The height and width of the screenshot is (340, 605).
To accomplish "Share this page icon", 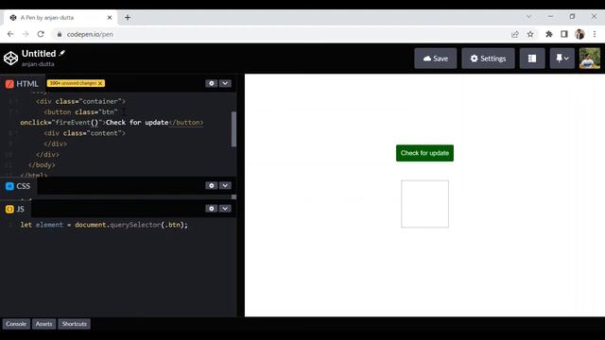I will pos(514,34).
